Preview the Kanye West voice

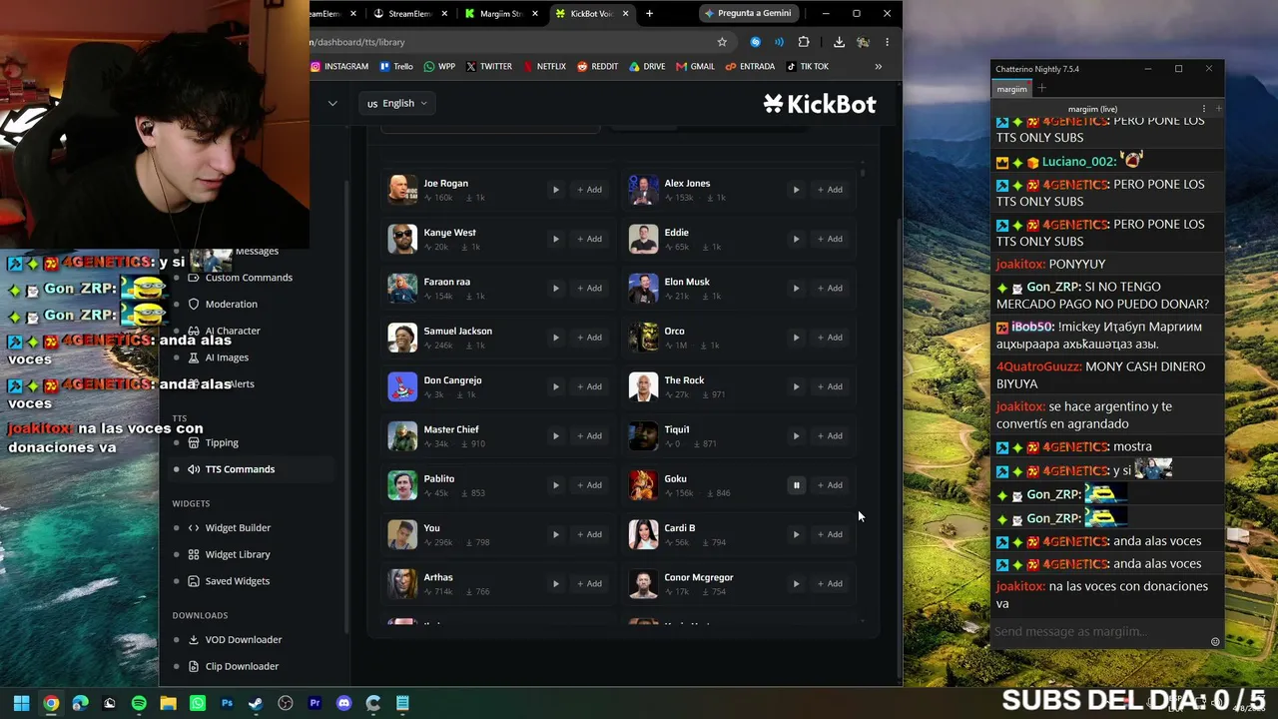click(x=556, y=239)
